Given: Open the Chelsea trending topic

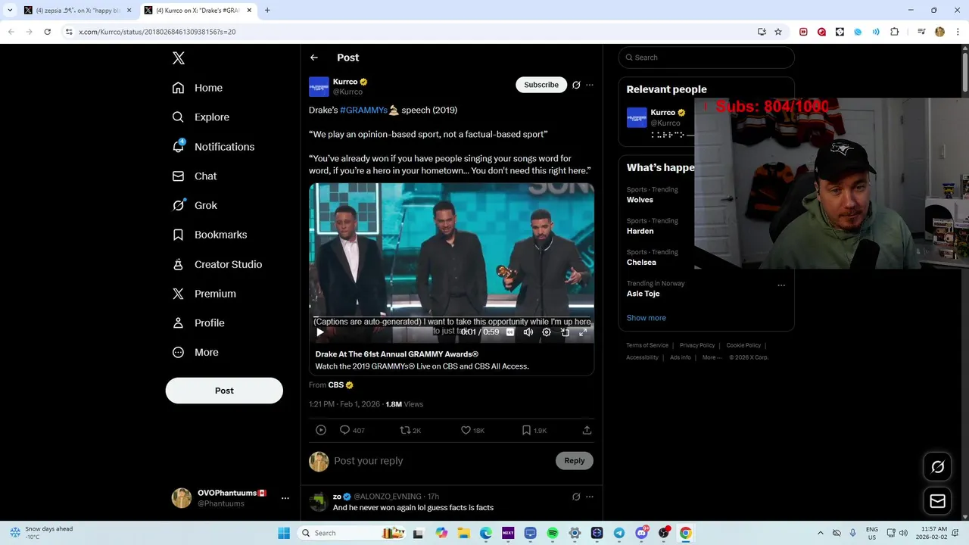Looking at the screenshot, I should click(641, 262).
